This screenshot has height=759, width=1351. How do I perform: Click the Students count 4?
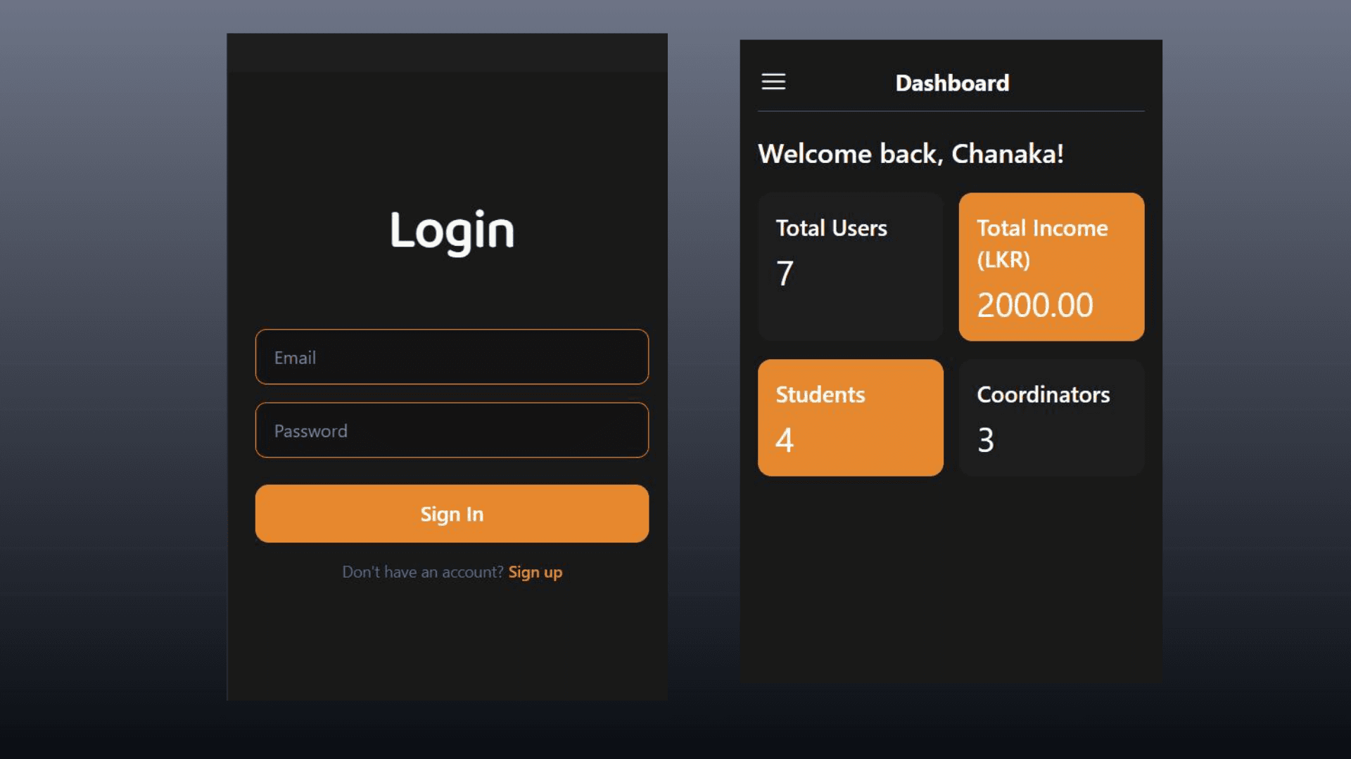785,441
